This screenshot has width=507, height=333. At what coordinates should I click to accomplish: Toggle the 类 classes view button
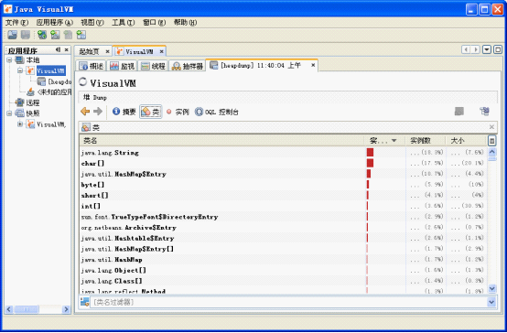click(x=151, y=112)
